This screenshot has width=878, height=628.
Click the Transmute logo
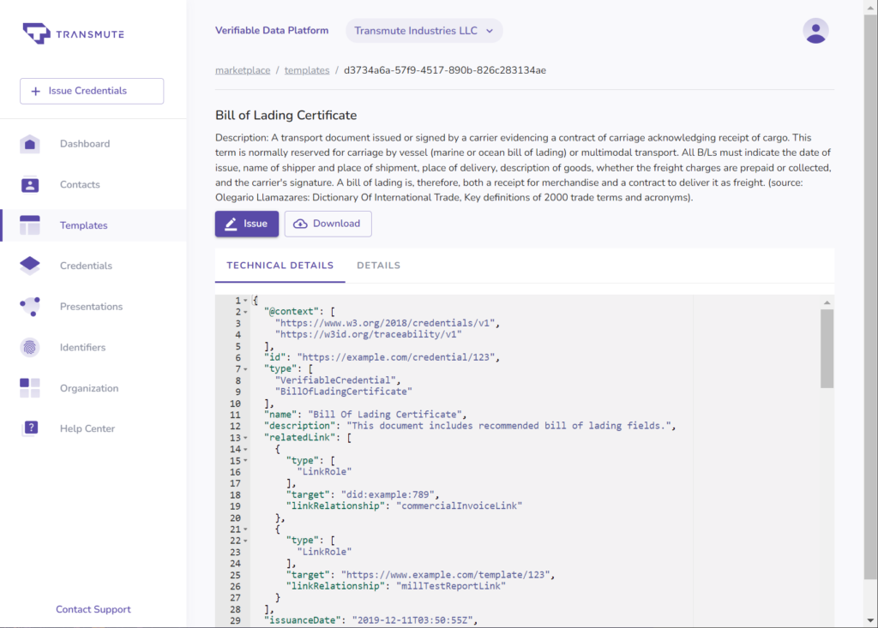[x=74, y=33]
